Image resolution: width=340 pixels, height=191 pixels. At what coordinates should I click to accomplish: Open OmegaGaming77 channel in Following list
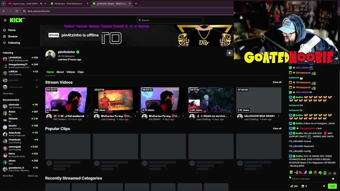point(20,66)
